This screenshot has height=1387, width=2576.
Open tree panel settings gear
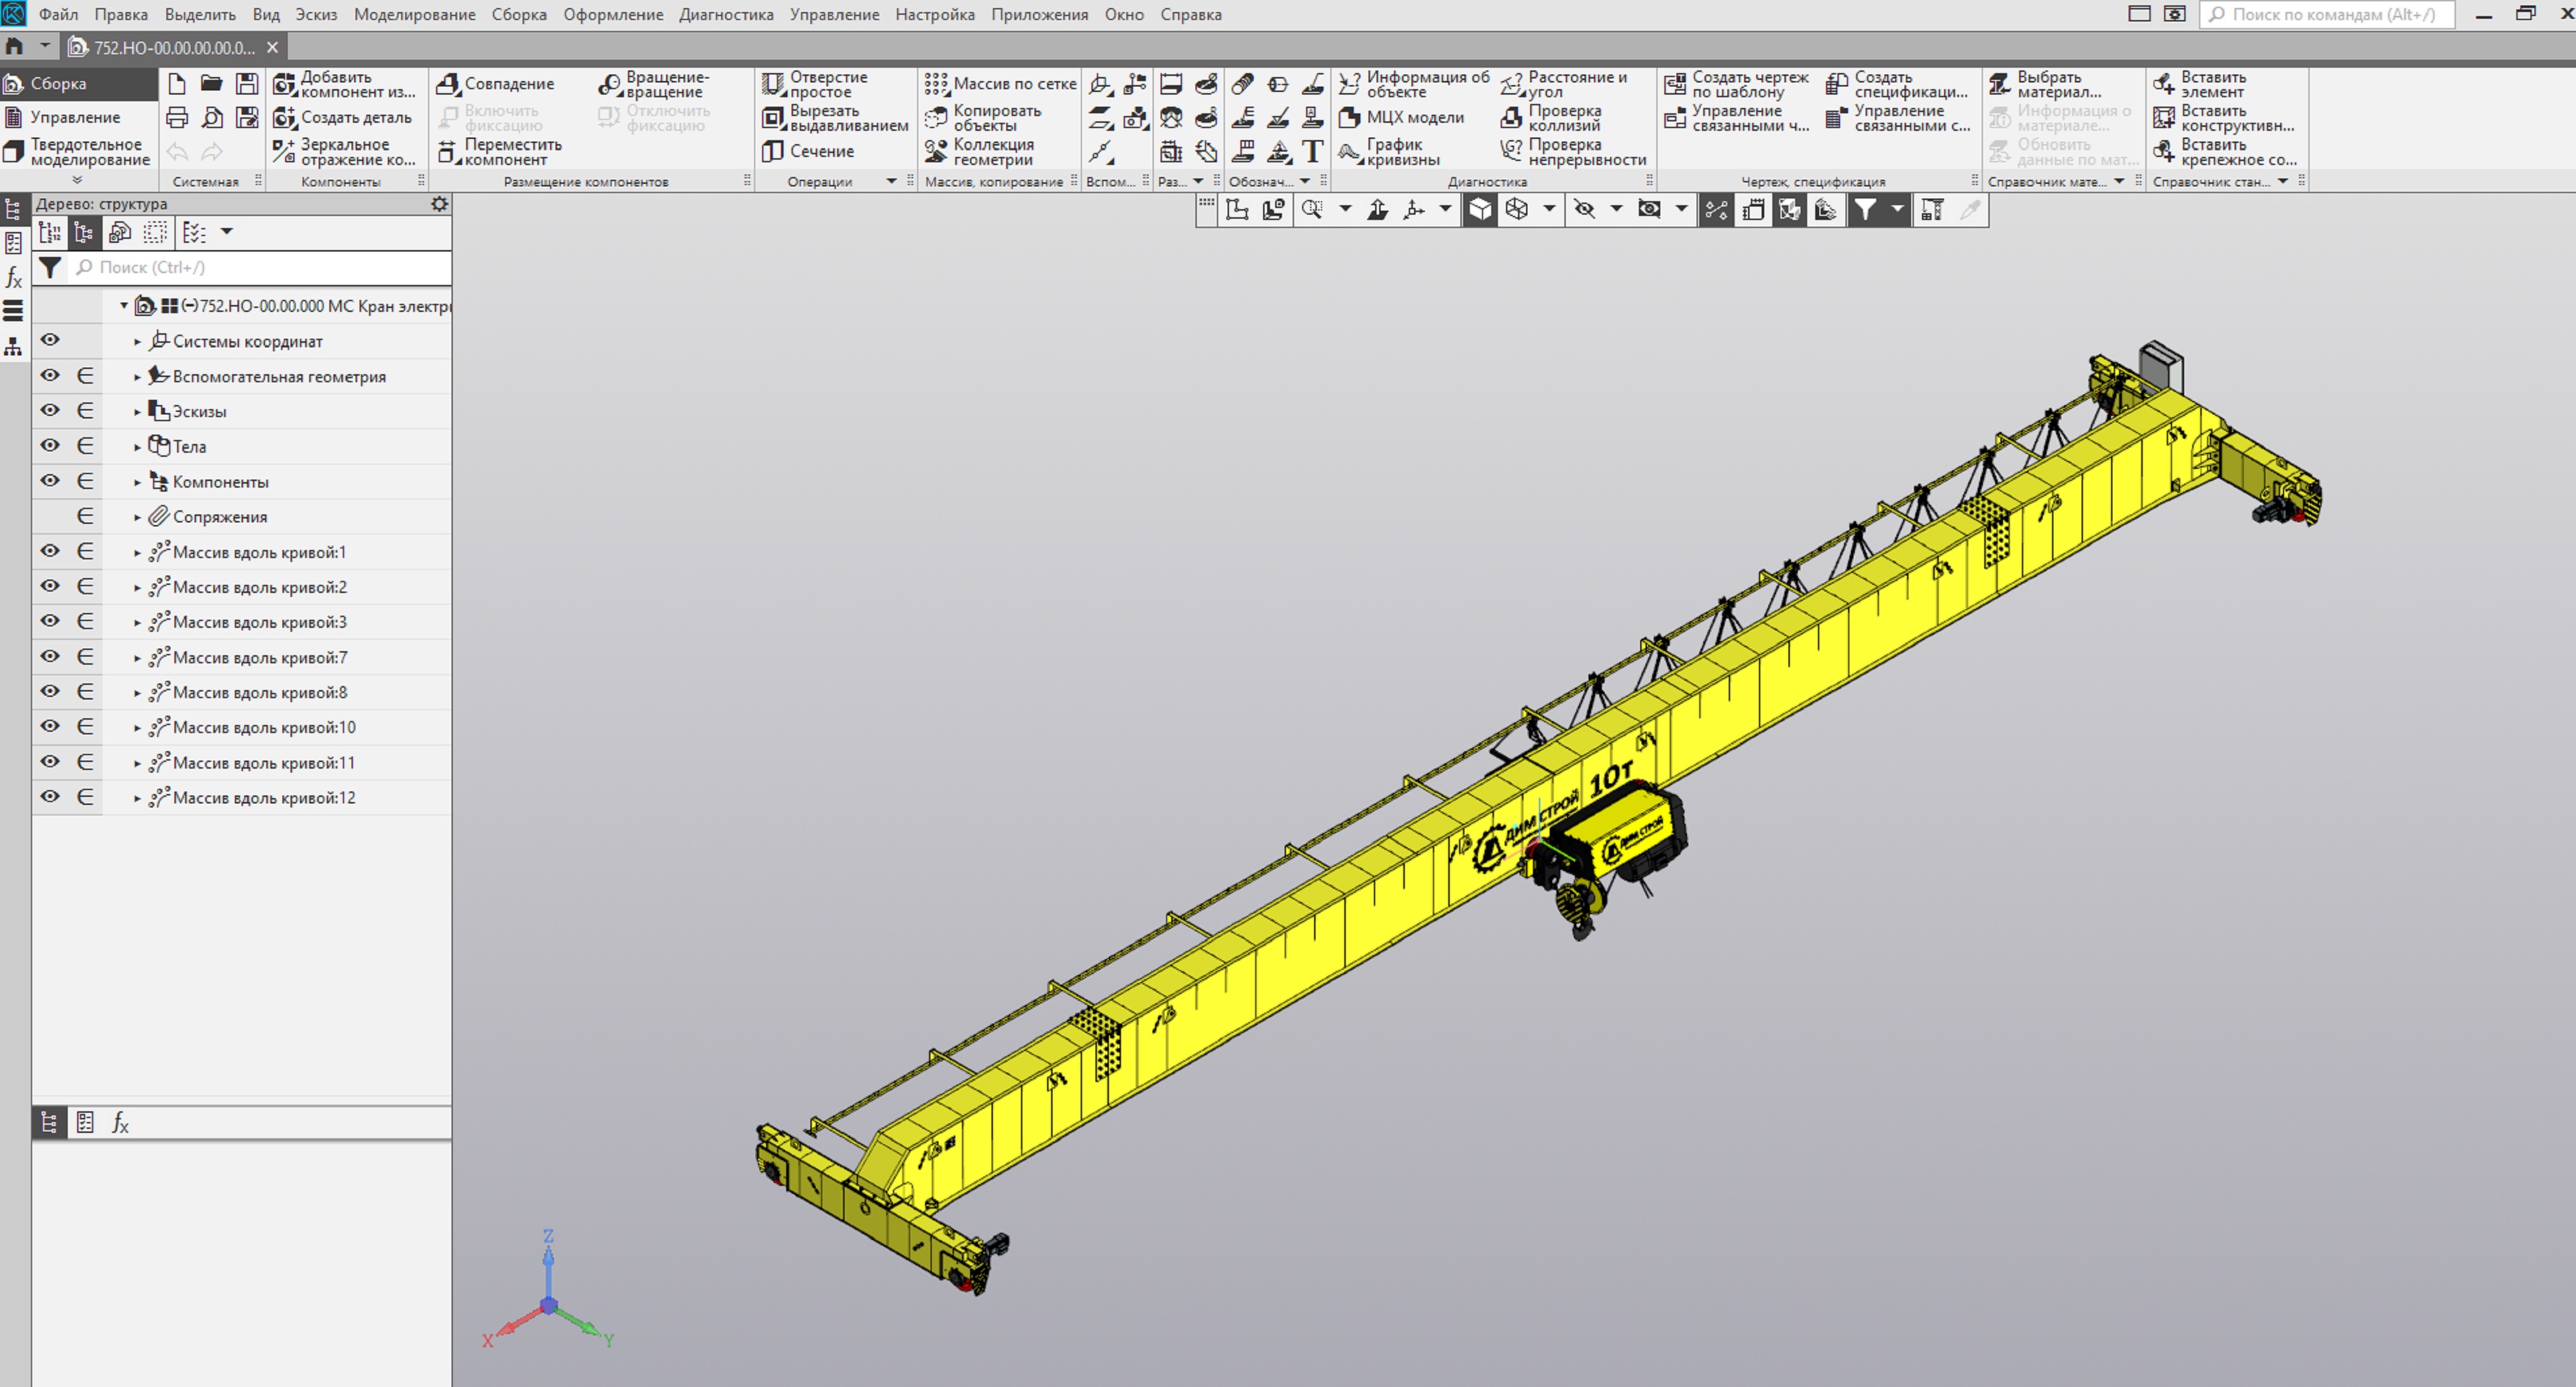[439, 204]
